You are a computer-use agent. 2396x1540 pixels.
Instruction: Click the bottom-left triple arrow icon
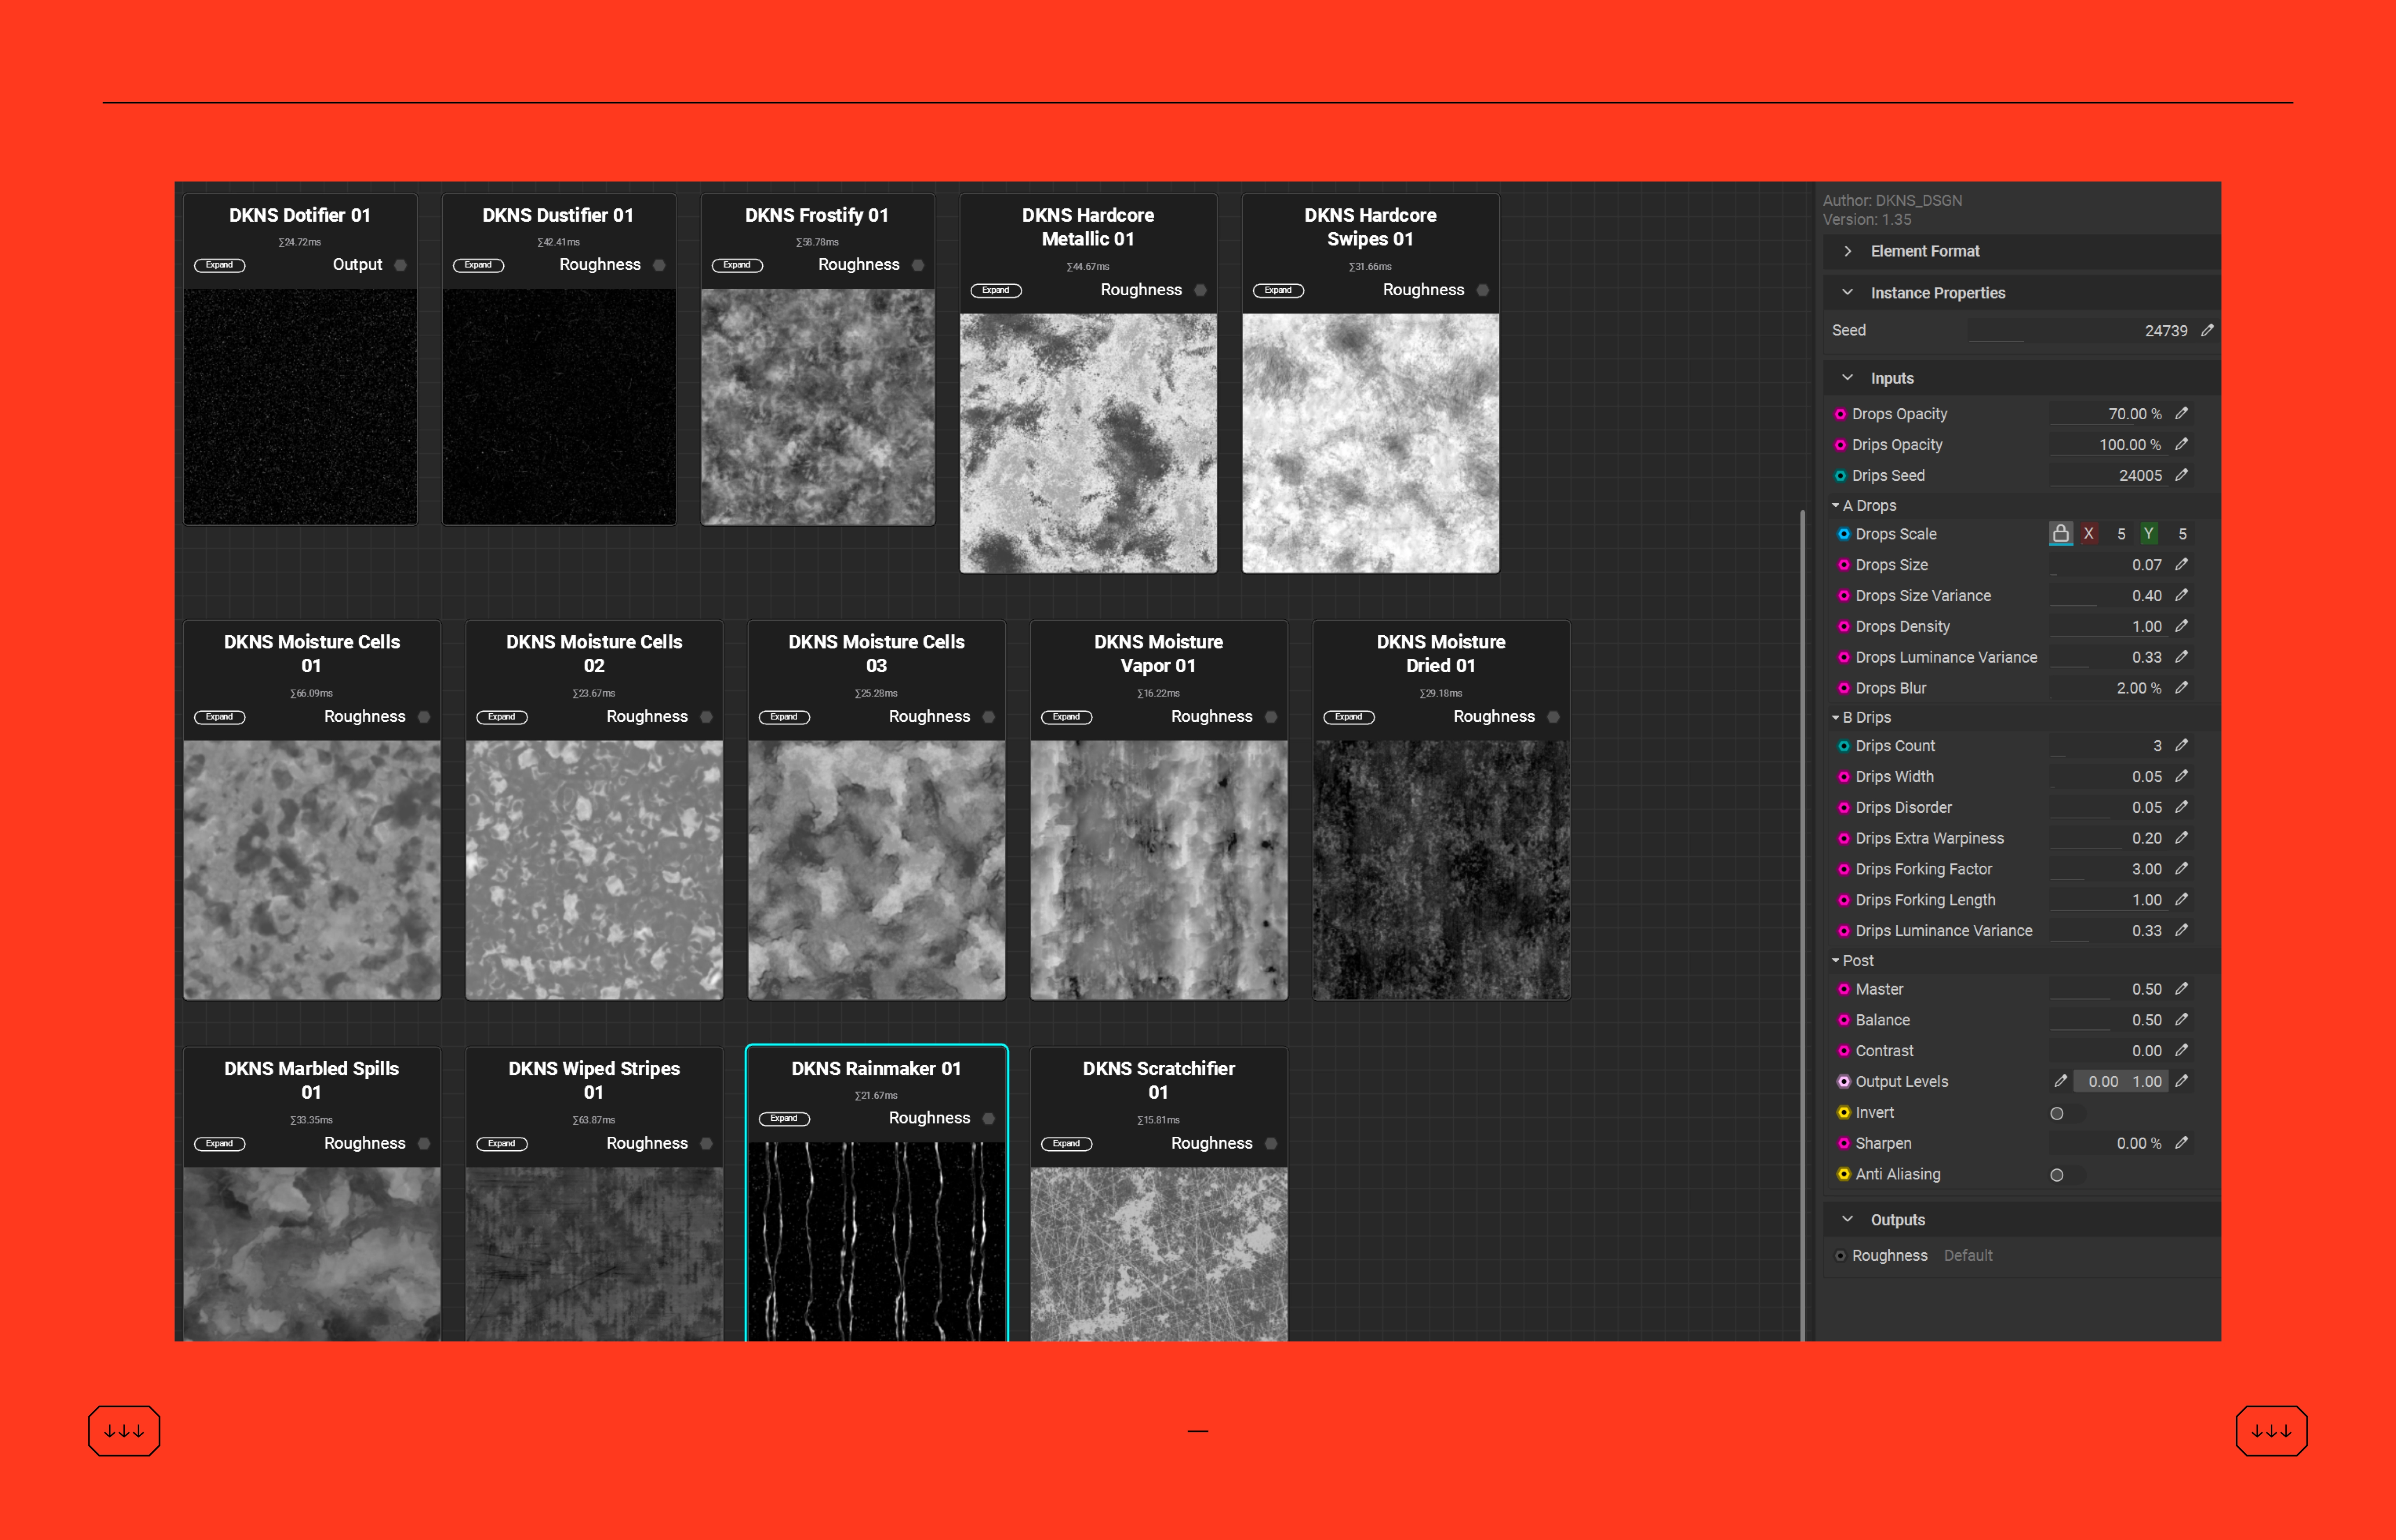124,1431
